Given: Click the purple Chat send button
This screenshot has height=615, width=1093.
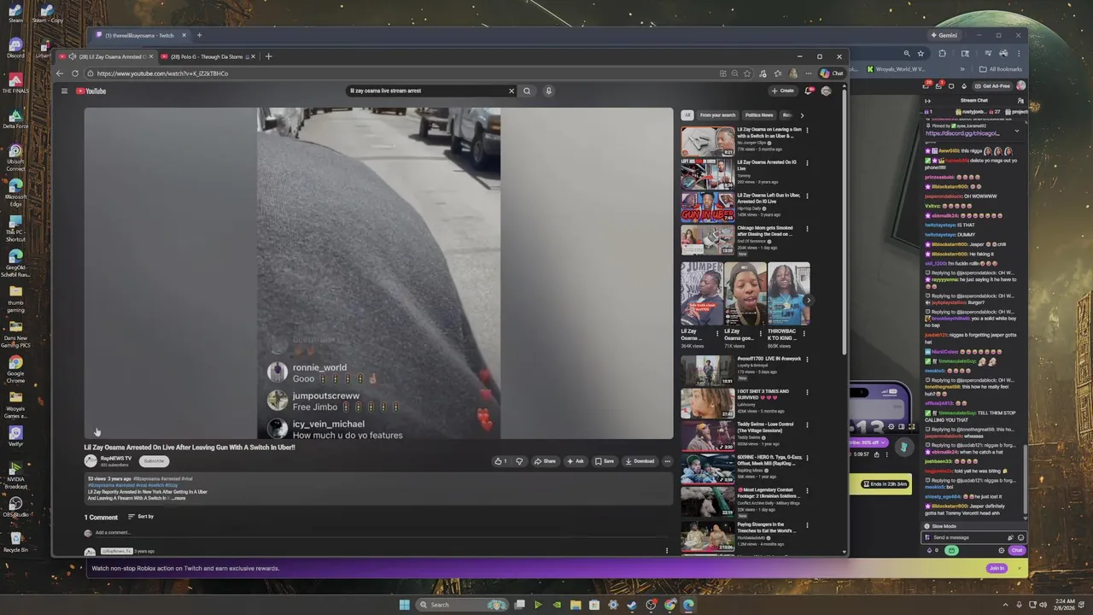Looking at the screenshot, I should [x=1017, y=550].
